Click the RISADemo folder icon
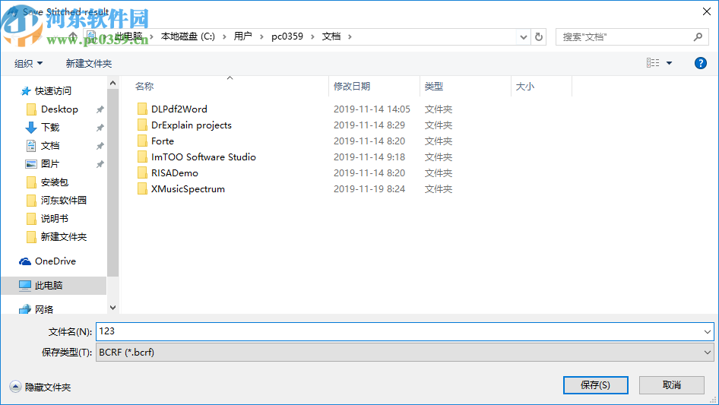 [x=143, y=173]
